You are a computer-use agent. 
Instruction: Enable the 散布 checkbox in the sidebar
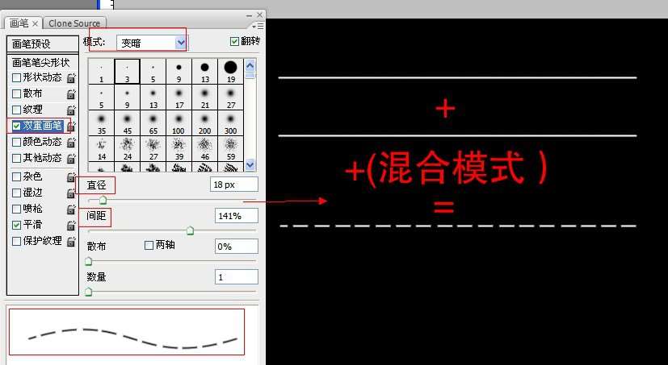pyautogui.click(x=17, y=94)
